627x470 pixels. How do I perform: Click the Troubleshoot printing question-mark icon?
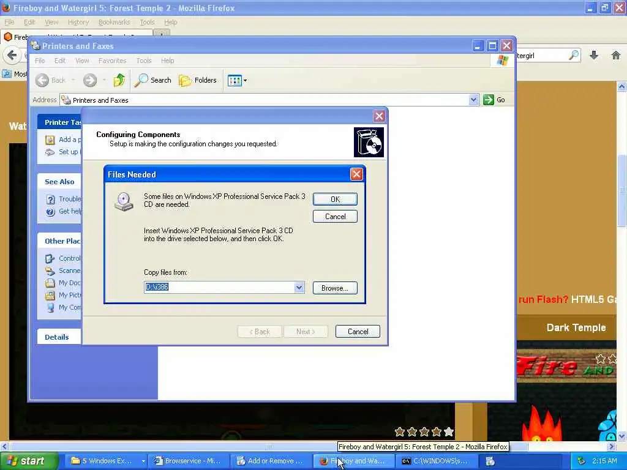pyautogui.click(x=50, y=200)
